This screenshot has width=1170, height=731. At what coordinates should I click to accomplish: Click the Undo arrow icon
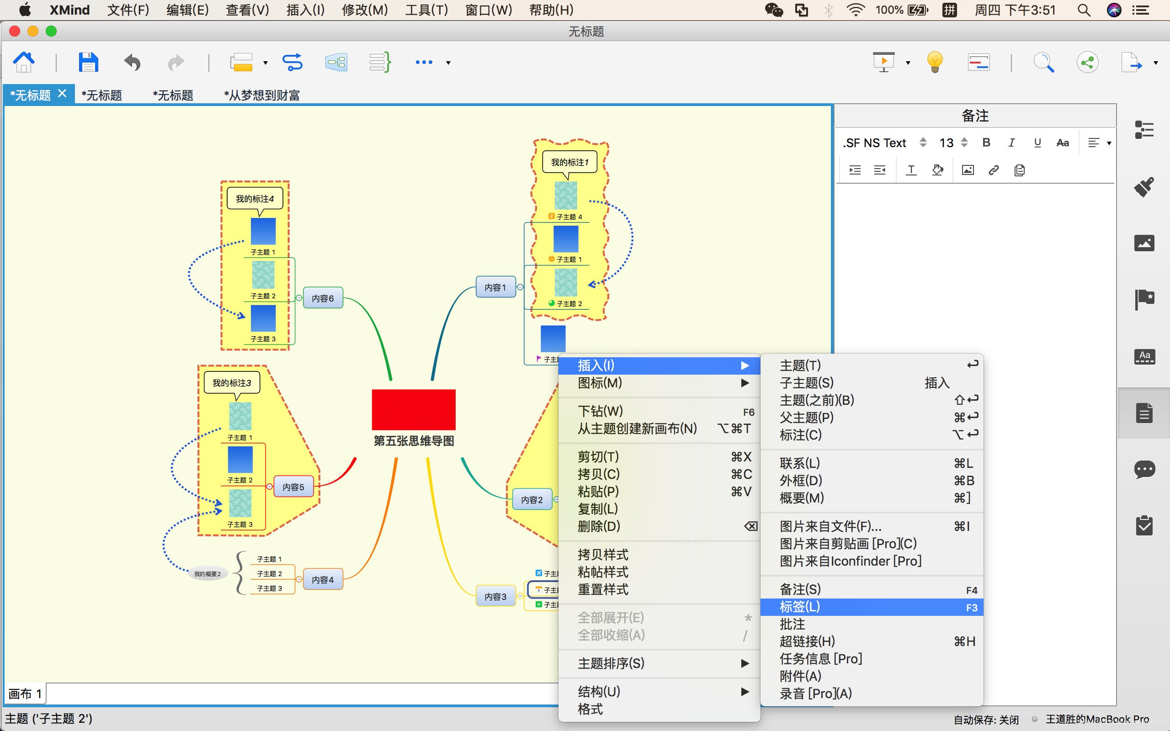[x=132, y=63]
